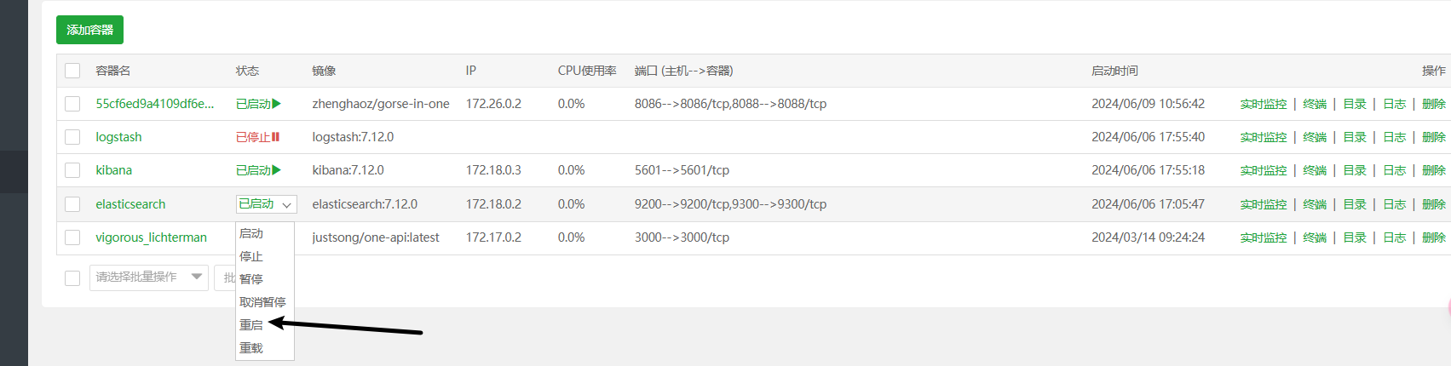Viewport: 1451px width, 366px height.
Task: Click the green play icon for kibana status
Action: coord(277,170)
